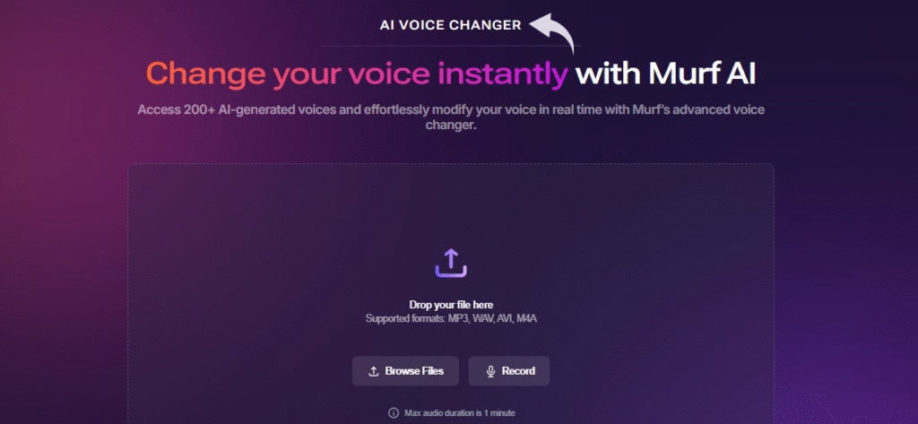The height and width of the screenshot is (424, 918).
Task: Click the microphone icon in the Record button
Action: point(490,371)
